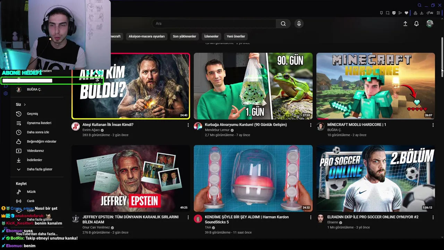The image size is (444, 250).
Task: Click the Müzik note icon
Action: (x=19, y=192)
